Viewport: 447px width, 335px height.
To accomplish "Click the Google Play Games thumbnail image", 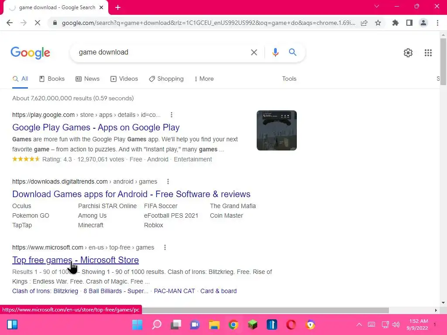I will [x=276, y=130].
